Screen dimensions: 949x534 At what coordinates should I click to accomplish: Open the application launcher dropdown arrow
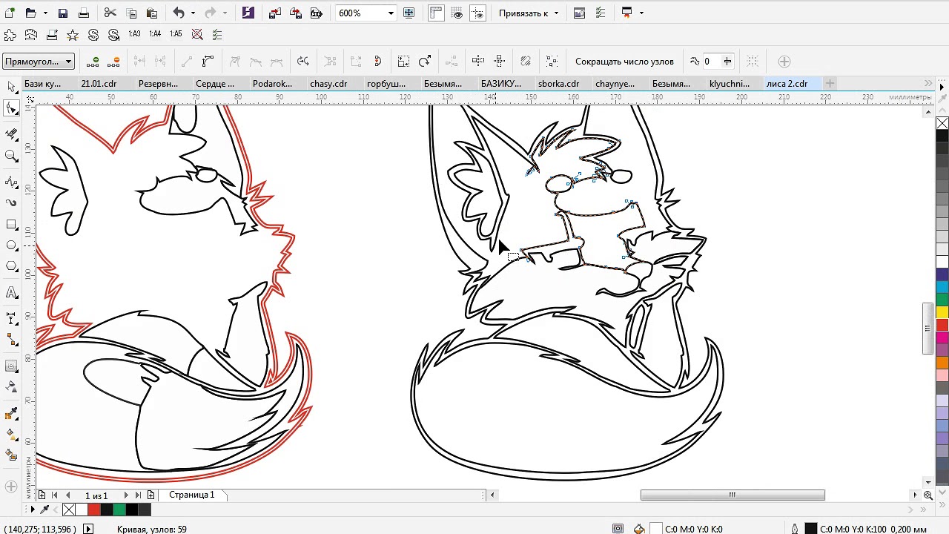point(641,13)
